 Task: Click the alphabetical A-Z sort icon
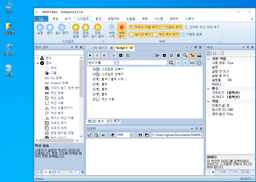pyautogui.click(x=214, y=53)
